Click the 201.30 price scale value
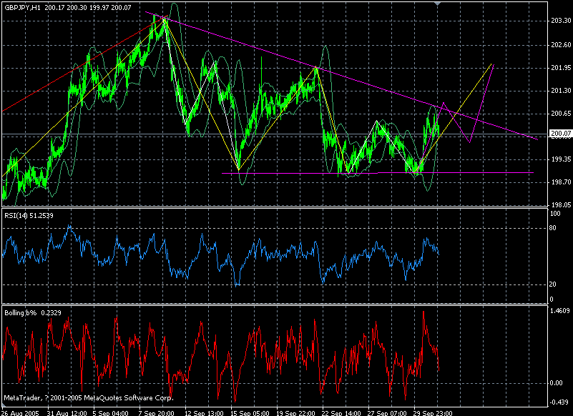The image size is (573, 416). [561, 91]
